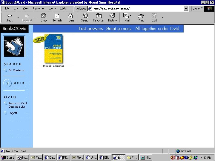Image resolution: width=215 pixels, height=161 pixels.
Task: Go to the Home toolbar icon
Action: tap(70, 16)
